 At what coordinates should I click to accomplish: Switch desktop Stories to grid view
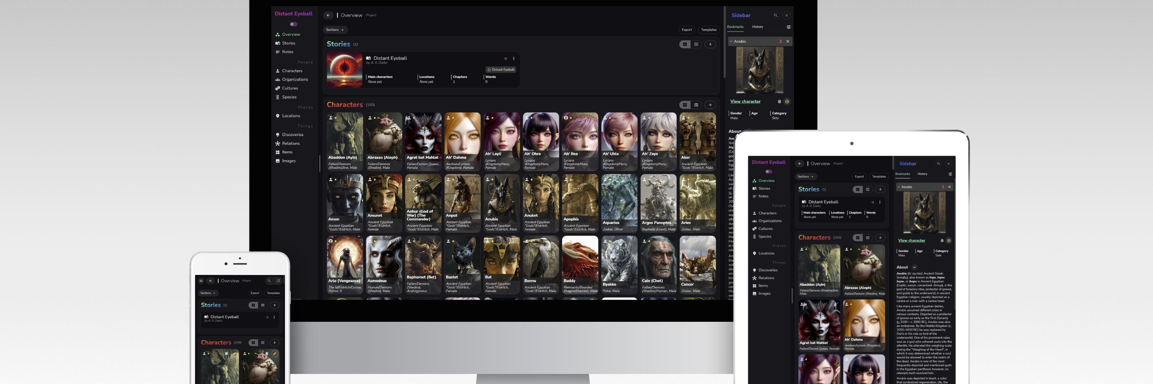[x=685, y=44]
